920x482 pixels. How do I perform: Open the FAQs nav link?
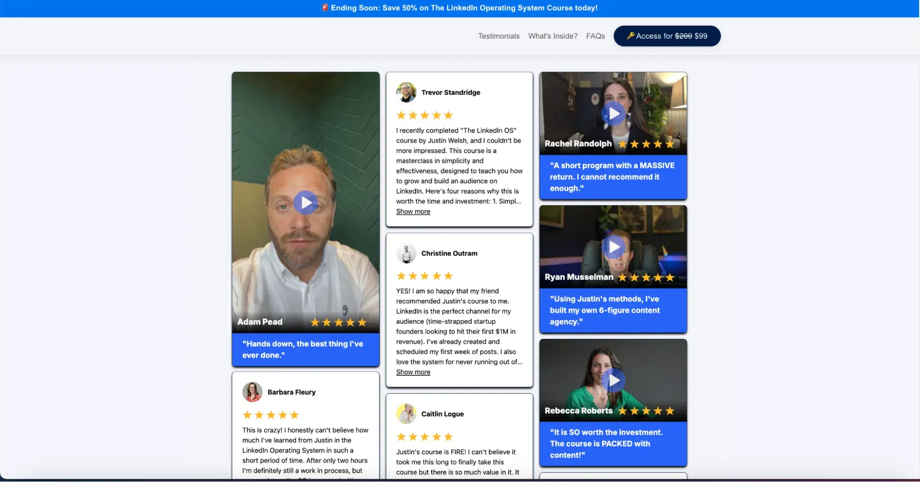click(595, 36)
